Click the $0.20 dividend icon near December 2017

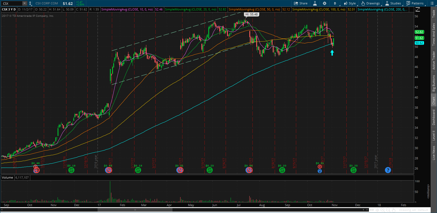tap(354, 170)
